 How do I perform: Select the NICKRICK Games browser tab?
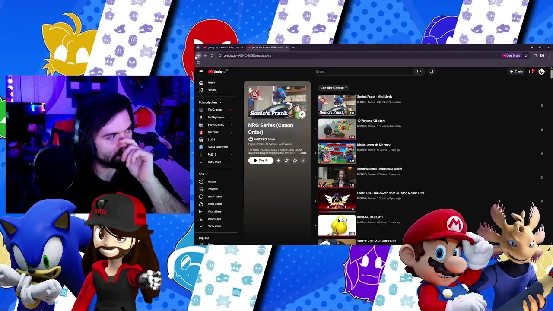pos(267,48)
